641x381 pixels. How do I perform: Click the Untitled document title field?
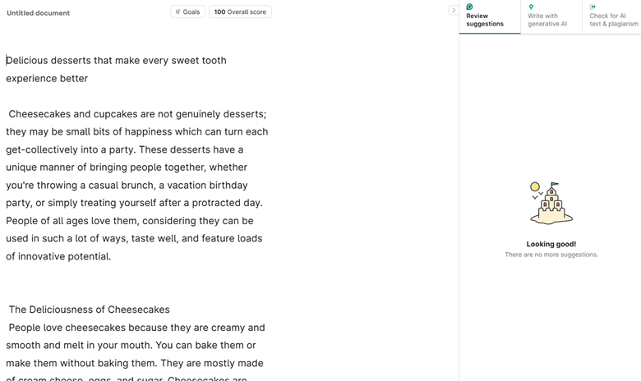tap(39, 13)
